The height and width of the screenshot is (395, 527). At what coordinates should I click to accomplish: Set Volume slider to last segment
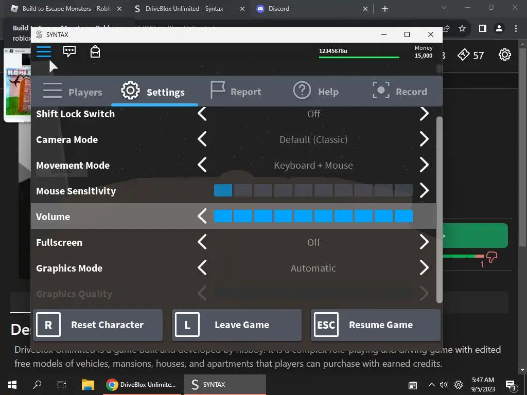403,216
